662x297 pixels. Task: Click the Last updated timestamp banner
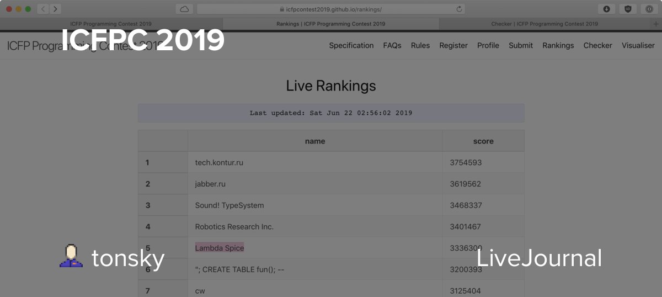click(x=331, y=113)
